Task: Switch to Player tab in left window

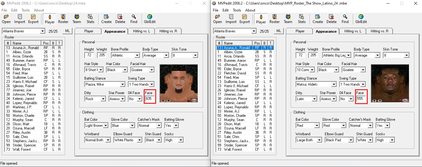Action: pyautogui.click(x=89, y=31)
